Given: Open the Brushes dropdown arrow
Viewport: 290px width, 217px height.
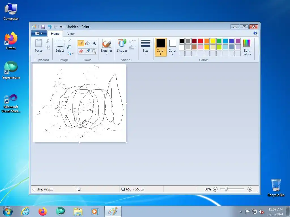Looking at the screenshot, I should (x=106, y=54).
